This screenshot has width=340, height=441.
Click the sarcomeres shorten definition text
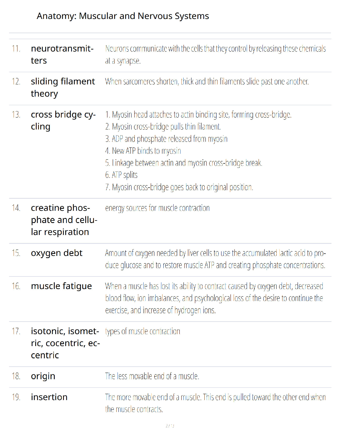click(x=207, y=82)
